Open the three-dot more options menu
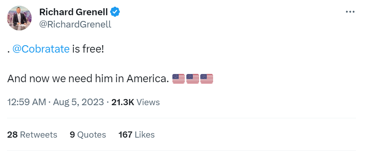 point(350,12)
